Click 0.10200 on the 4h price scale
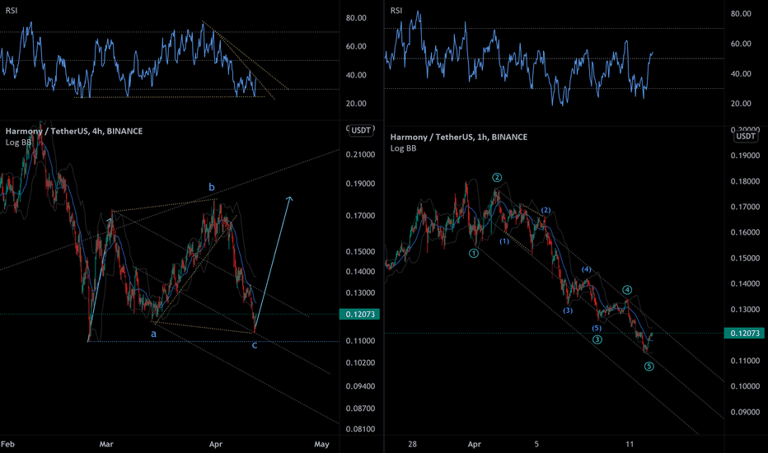Image resolution: width=768 pixels, height=453 pixels. [360, 363]
